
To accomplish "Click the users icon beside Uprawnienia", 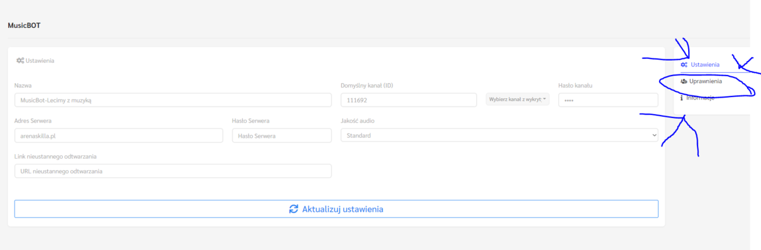I will pos(684,81).
